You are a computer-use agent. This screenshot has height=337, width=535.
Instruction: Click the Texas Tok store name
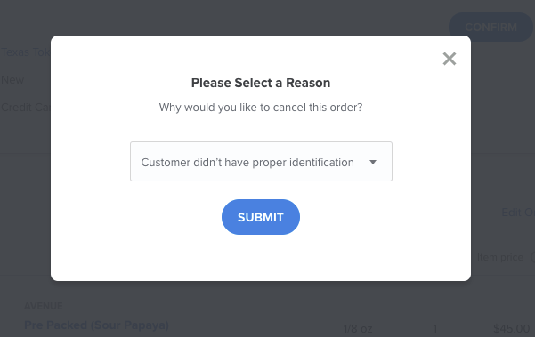click(26, 52)
